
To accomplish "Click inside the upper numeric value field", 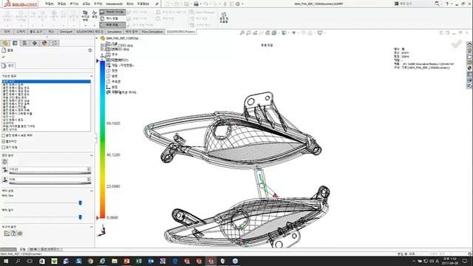I will click(47, 169).
